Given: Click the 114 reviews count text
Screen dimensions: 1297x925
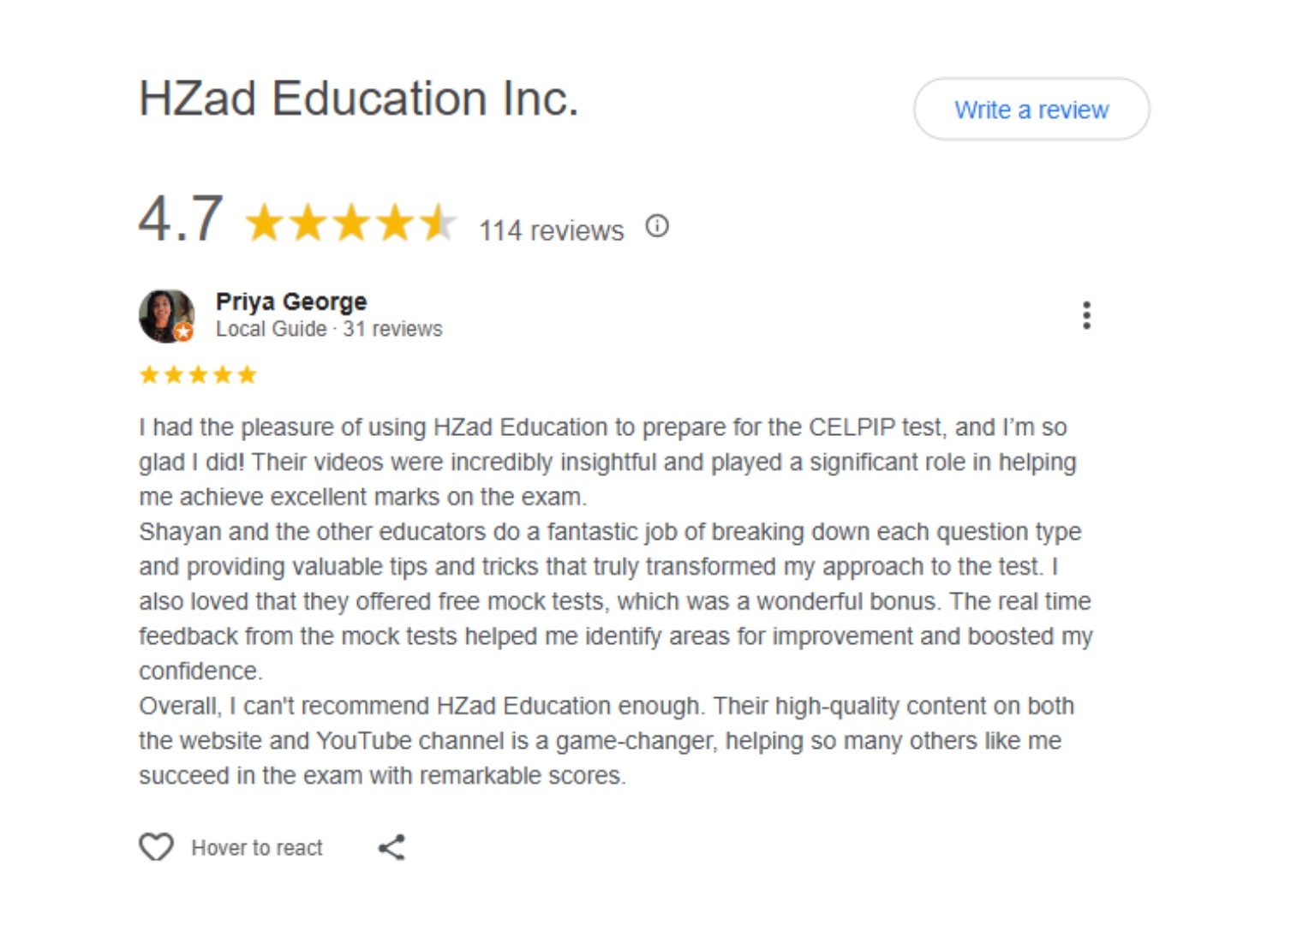Looking at the screenshot, I should 551,230.
